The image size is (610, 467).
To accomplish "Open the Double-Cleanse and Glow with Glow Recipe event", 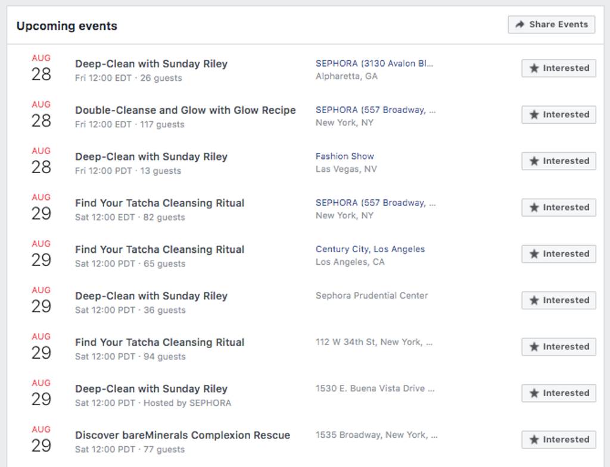I will click(185, 110).
